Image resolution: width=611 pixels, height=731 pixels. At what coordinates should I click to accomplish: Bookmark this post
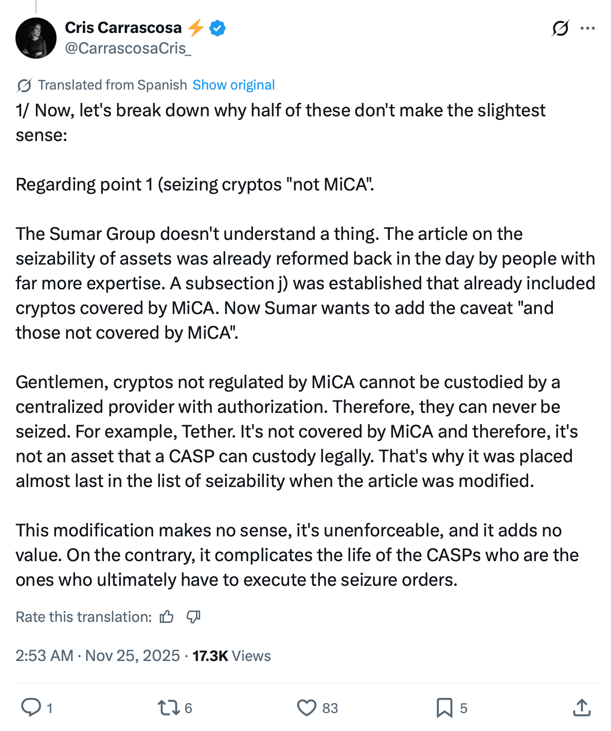(444, 708)
